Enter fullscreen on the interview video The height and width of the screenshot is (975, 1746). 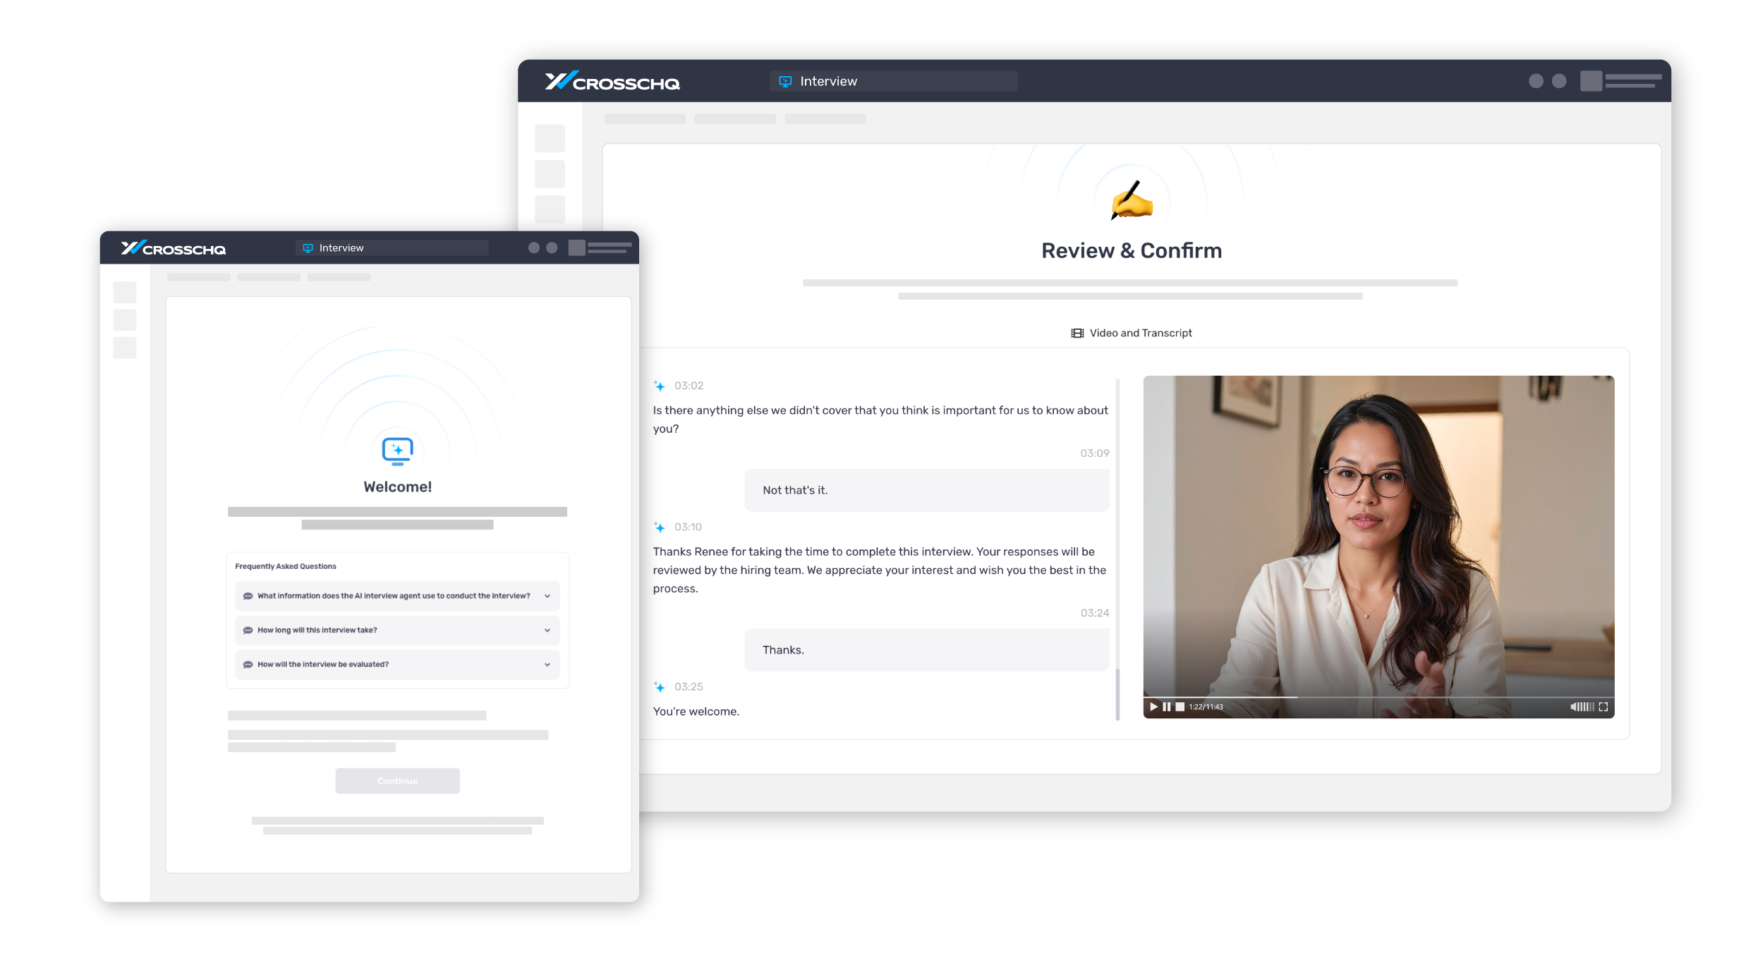(1603, 706)
